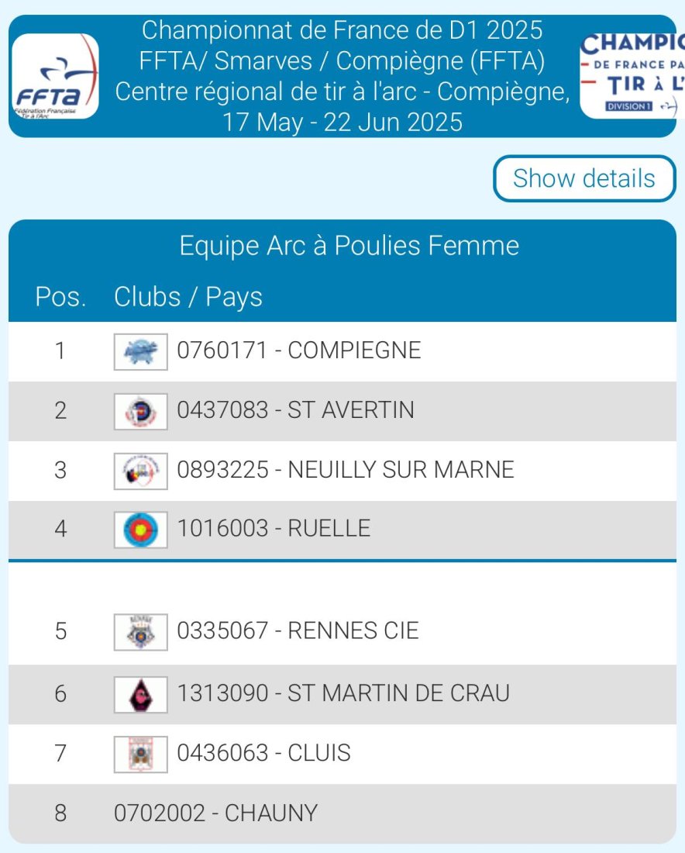685x853 pixels.
Task: Click the Ruelle target logo
Action: [141, 530]
